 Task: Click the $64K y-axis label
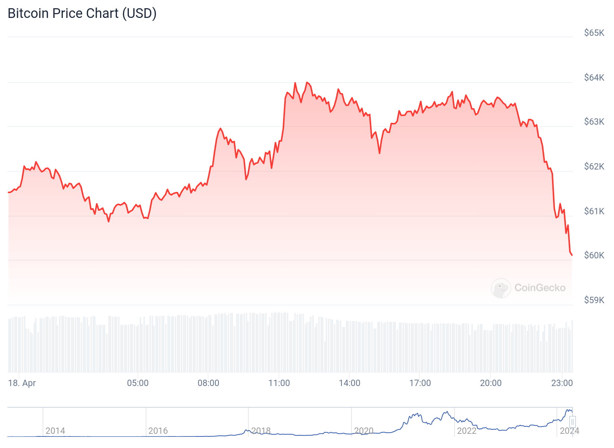point(594,78)
